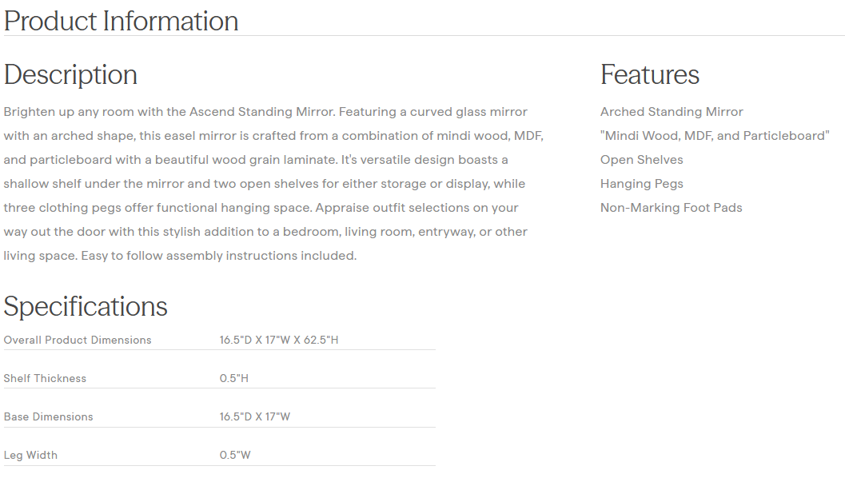Click the Mindi Wood, MDF, and Particleboard feature
Image resolution: width=845 pixels, height=482 pixels.
click(x=715, y=136)
